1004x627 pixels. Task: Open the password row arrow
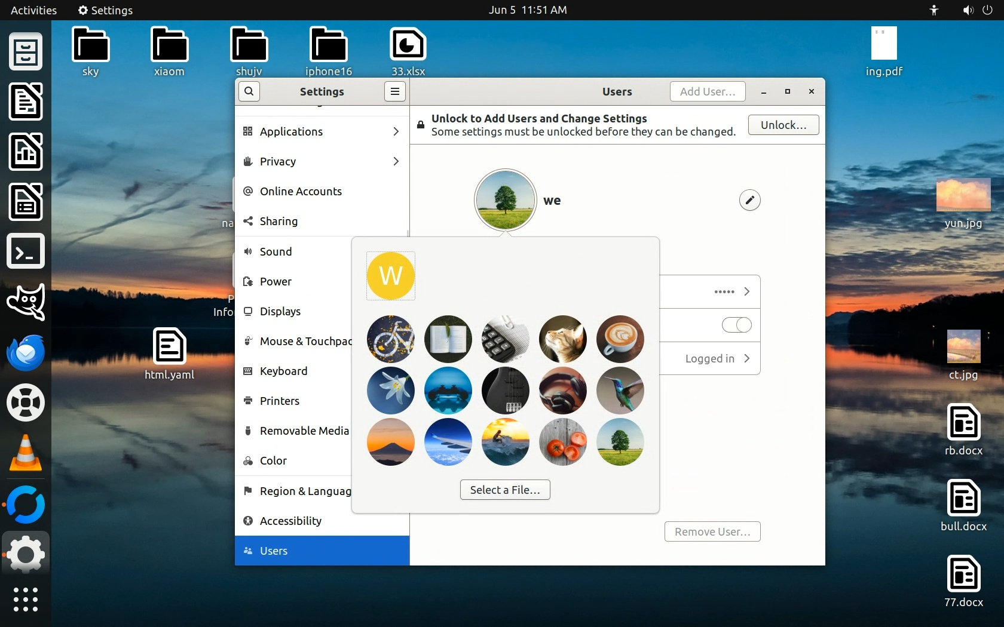(746, 291)
